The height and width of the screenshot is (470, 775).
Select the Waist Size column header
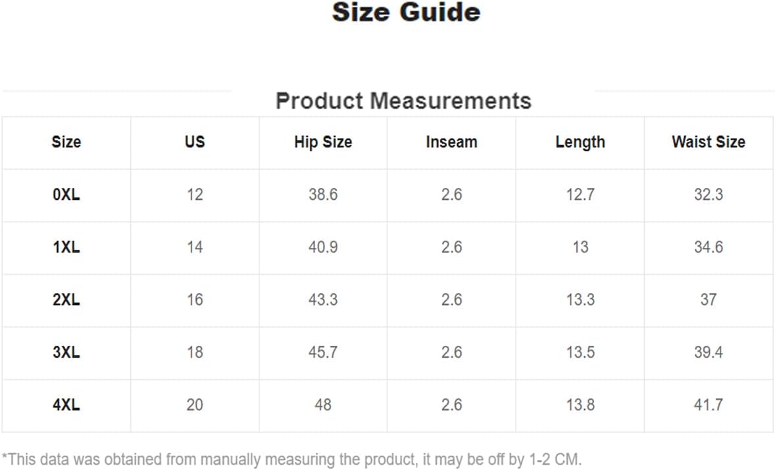click(709, 142)
